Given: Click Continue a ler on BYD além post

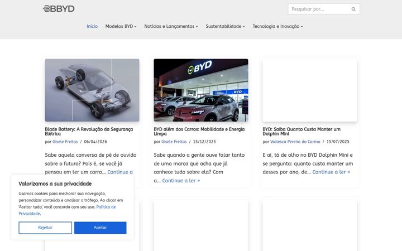Looking at the screenshot, I should [x=181, y=181].
